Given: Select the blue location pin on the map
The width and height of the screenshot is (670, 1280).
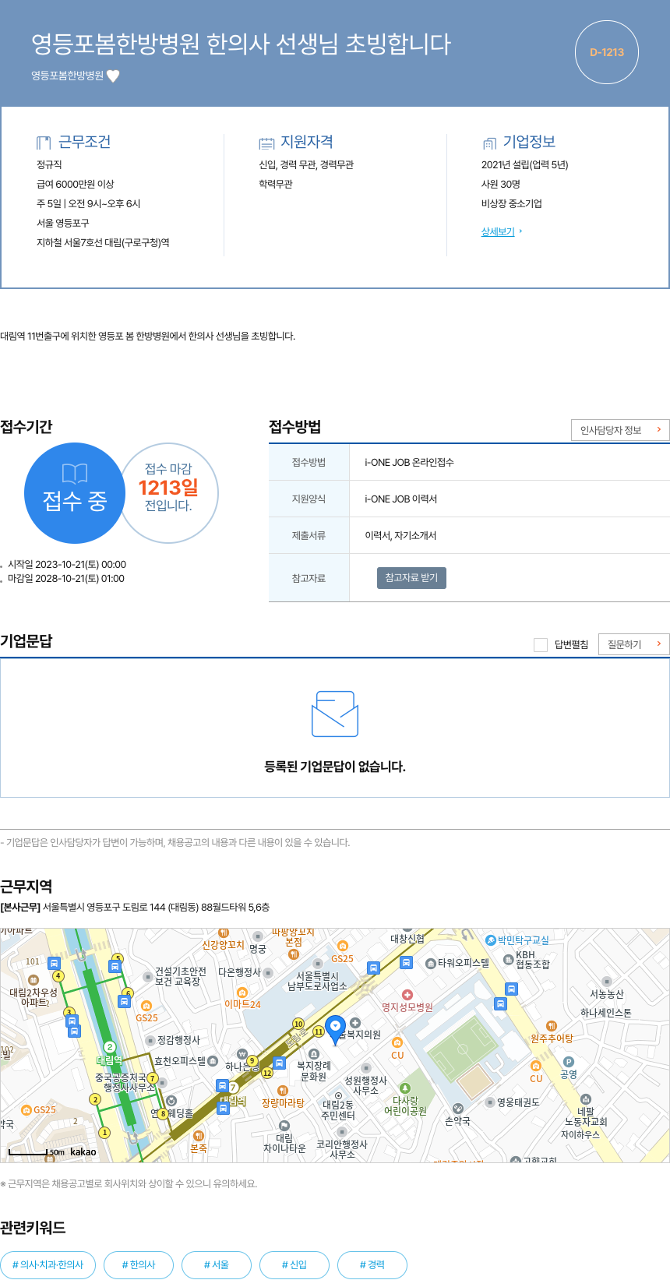Looking at the screenshot, I should pos(335,1031).
